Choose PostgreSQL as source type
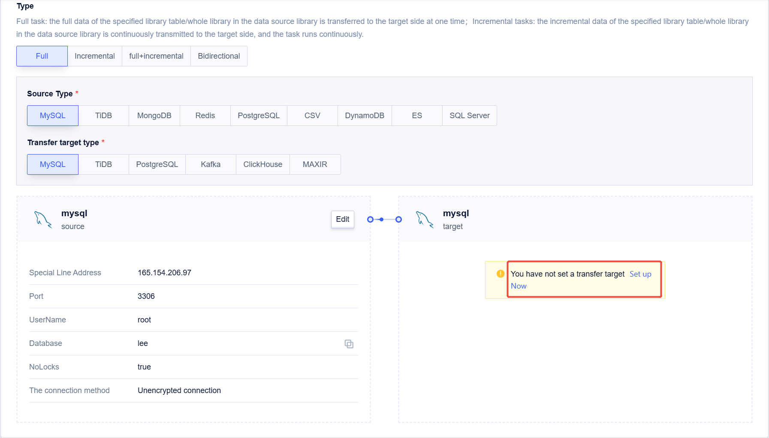 pos(259,116)
